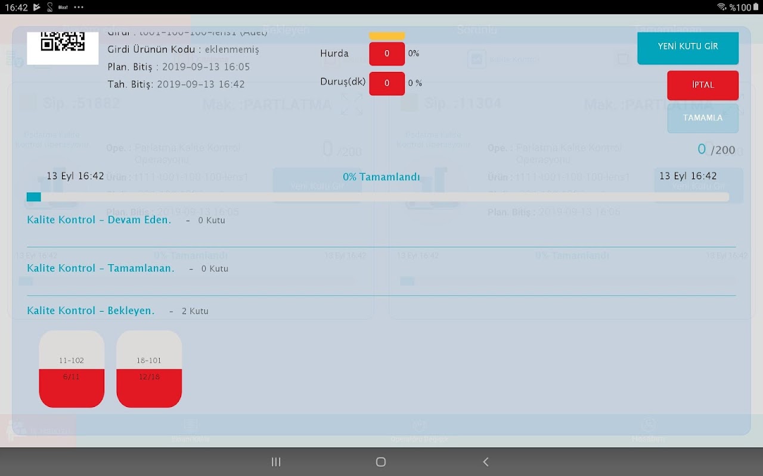Click the 'Duruş(dk)' label
The height and width of the screenshot is (476, 763).
point(343,82)
